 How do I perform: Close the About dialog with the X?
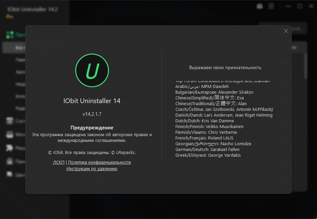point(286,31)
